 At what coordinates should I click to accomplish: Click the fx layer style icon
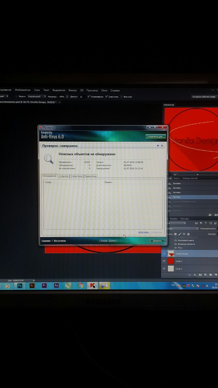[195, 275]
